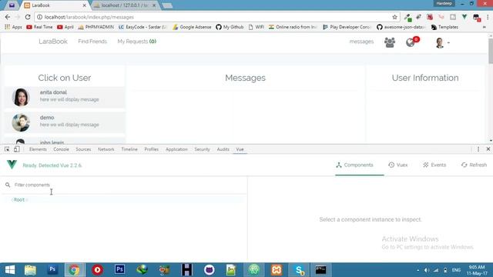The width and height of the screenshot is (493, 277).
Task: Select user anita donal from the list
Action: coord(65,97)
